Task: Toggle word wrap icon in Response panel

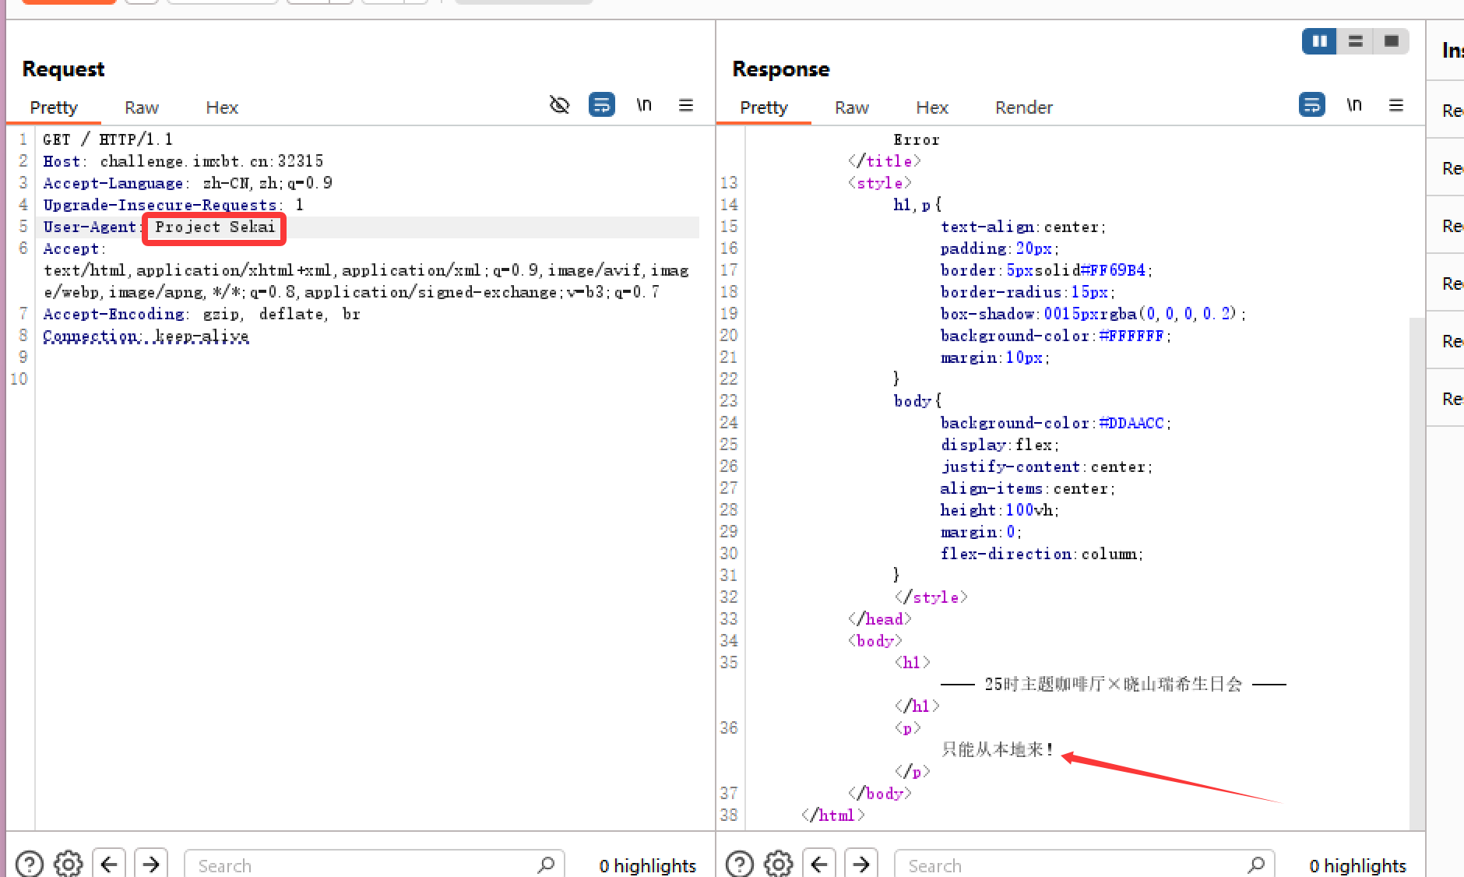Action: pyautogui.click(x=1311, y=105)
